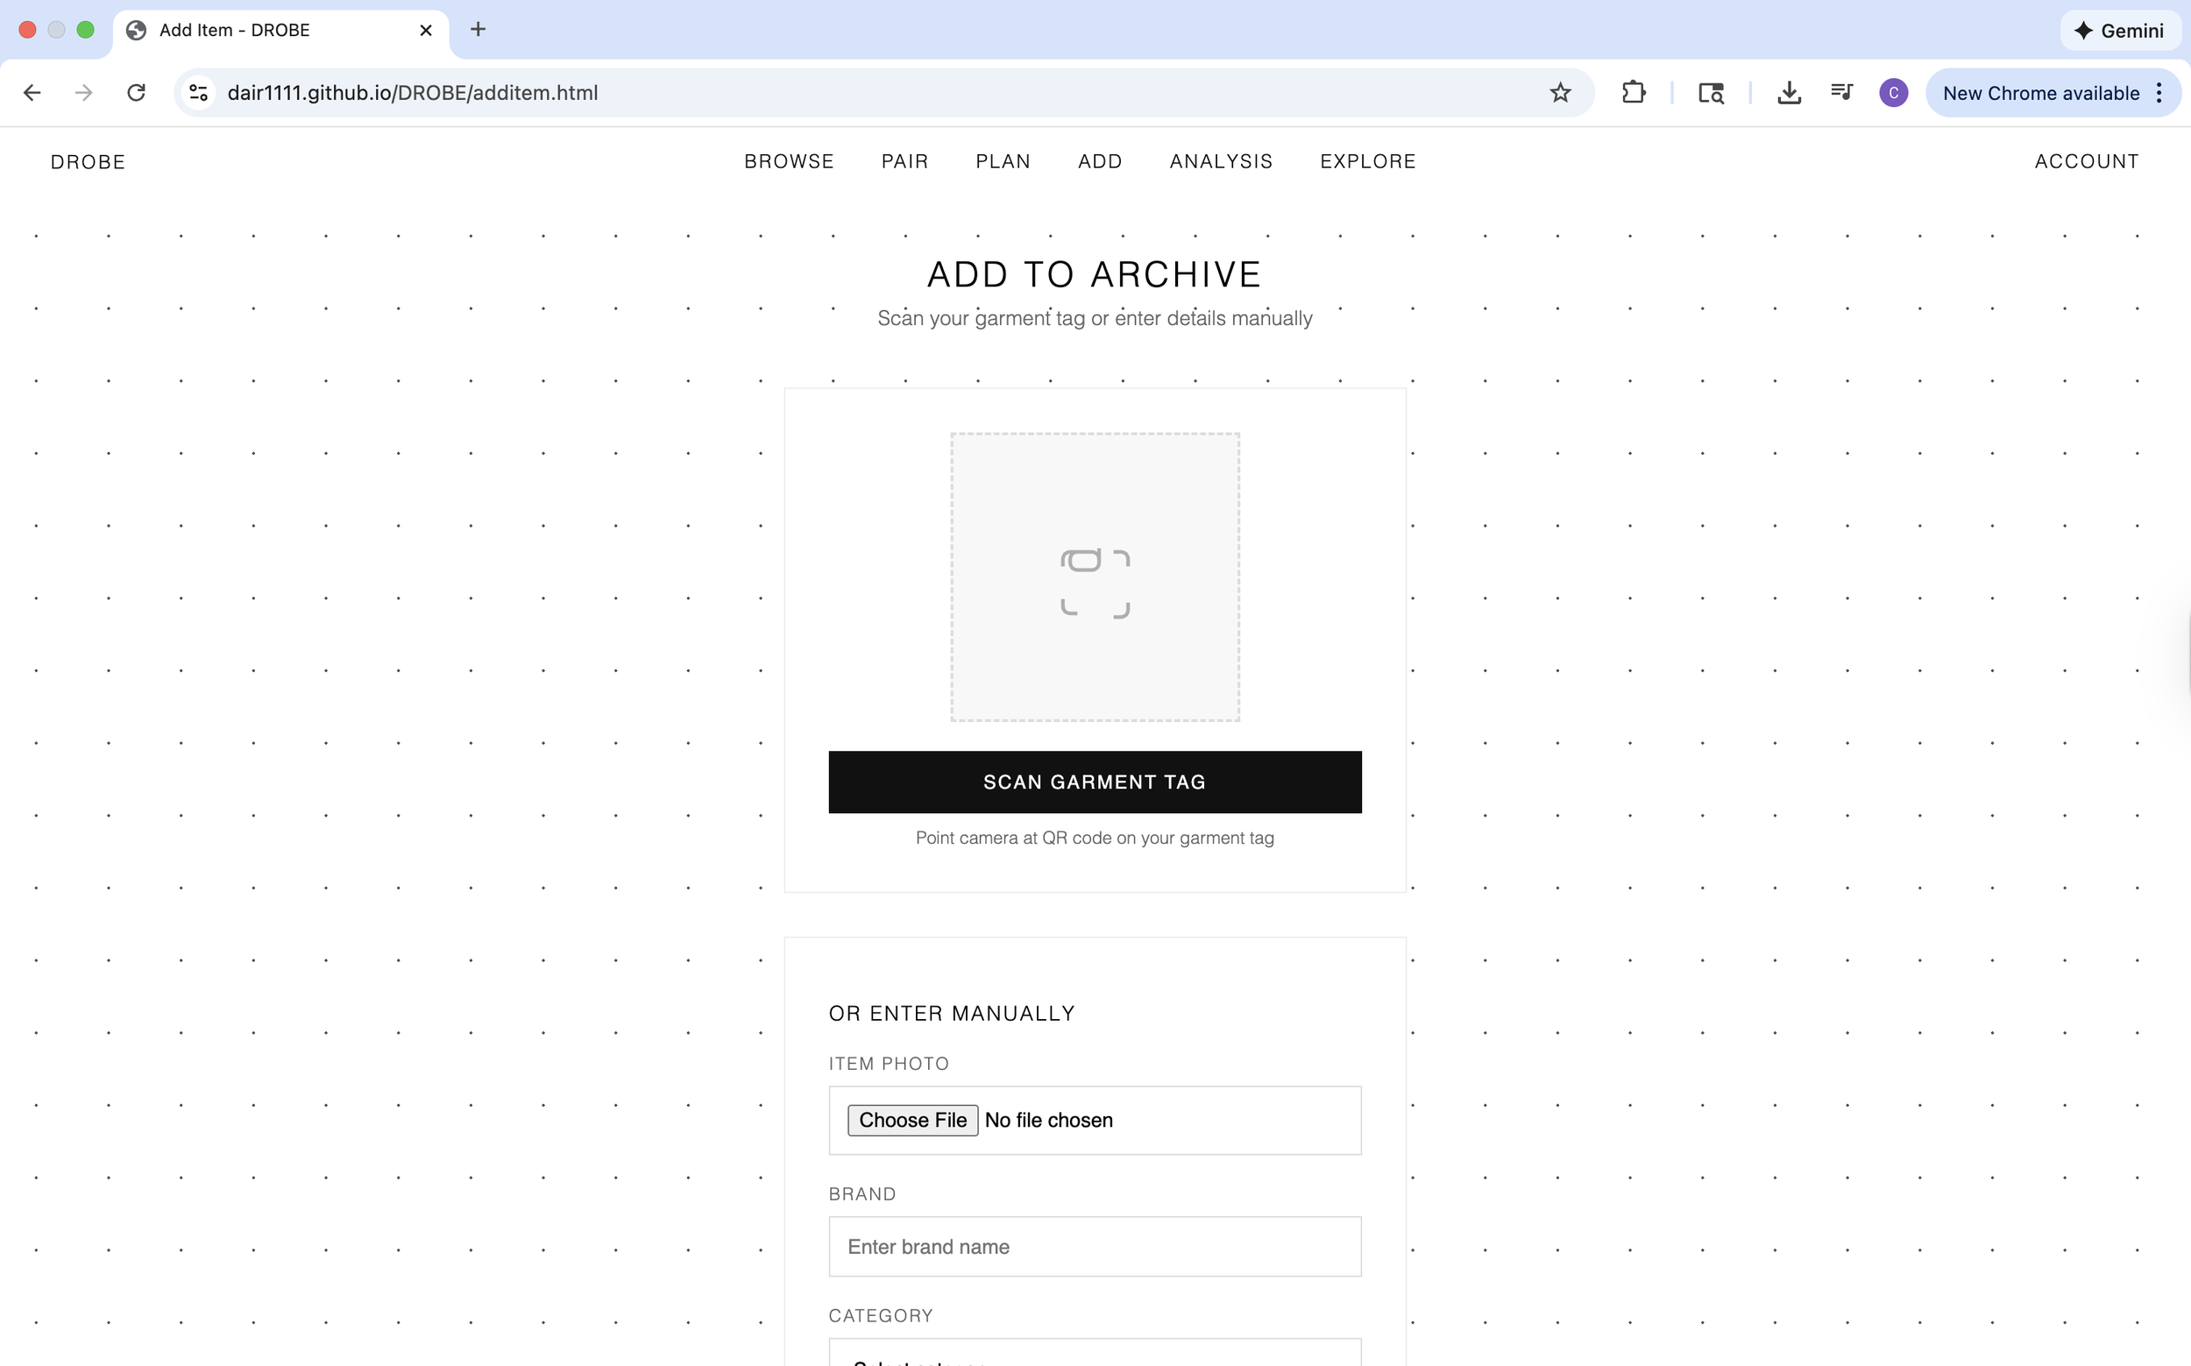Go to the BROWSE page
This screenshot has width=2191, height=1366.
789,162
